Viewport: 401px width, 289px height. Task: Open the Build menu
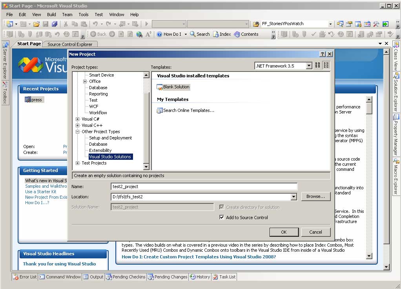(51, 15)
